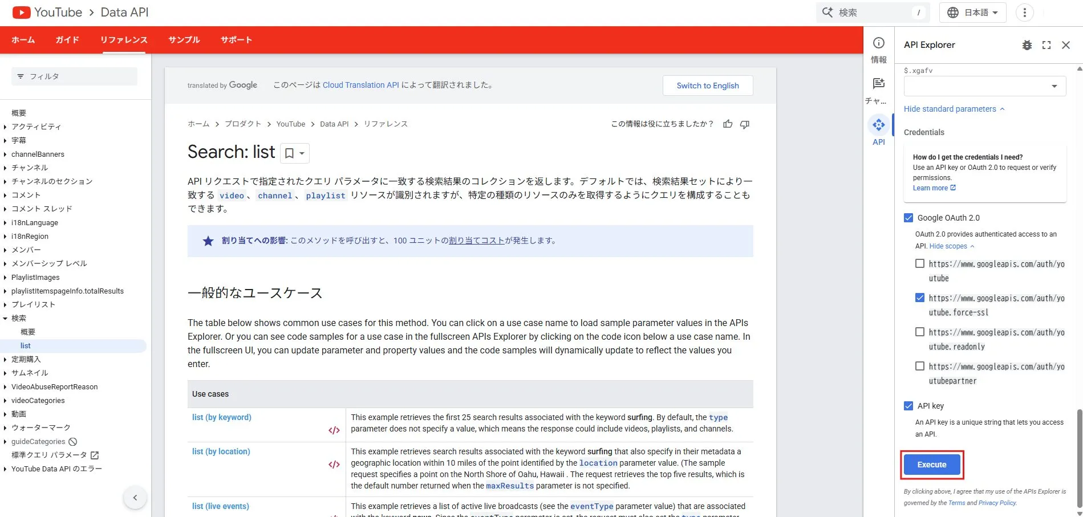Expand videoCategories in the sidebar tree
1083x517 pixels.
coord(5,401)
